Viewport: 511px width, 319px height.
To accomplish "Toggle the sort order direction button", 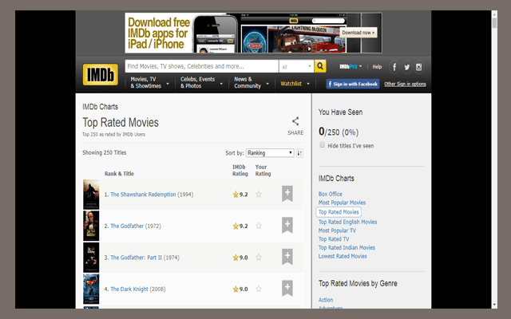I will [x=300, y=152].
